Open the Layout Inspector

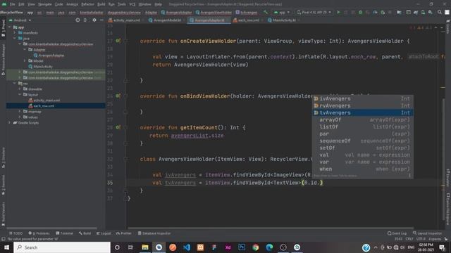coord(428,233)
